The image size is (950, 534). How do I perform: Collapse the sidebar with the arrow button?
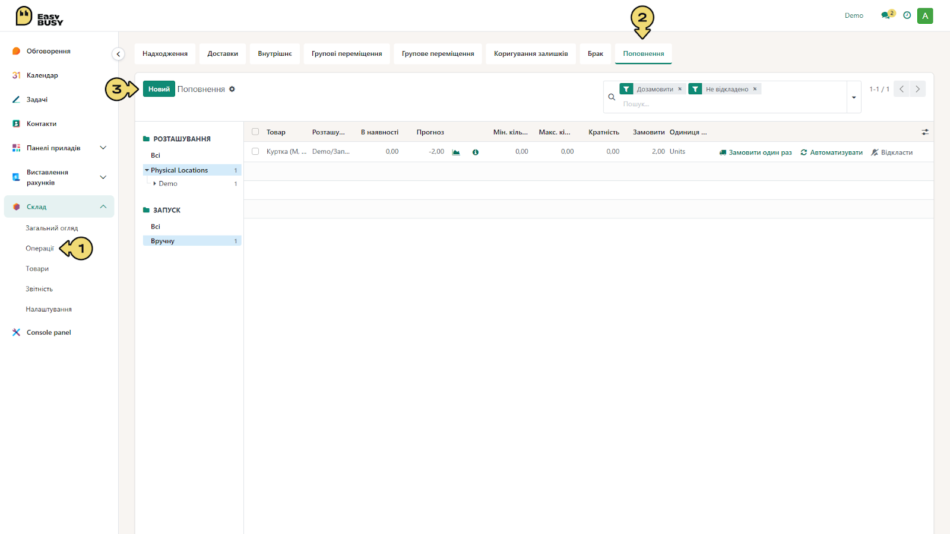[x=118, y=54]
